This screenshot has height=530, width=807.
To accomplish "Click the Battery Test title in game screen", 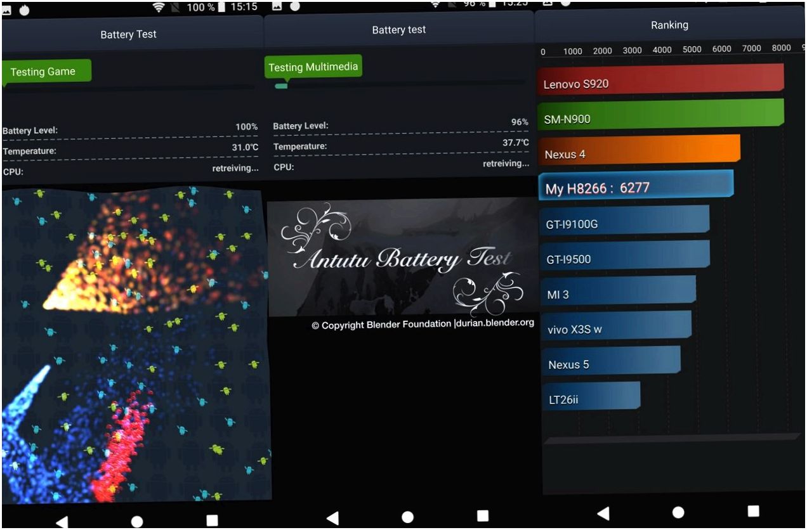I will pos(128,34).
